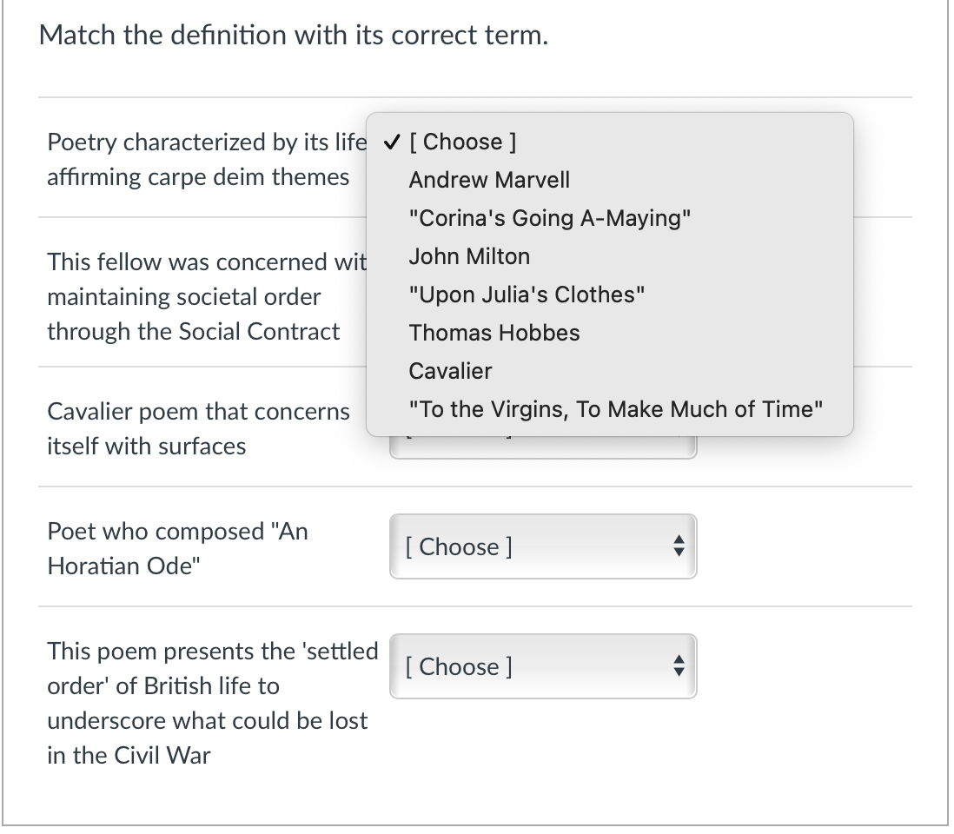
Task: Click the "Match the definition" question heading
Action: click(294, 36)
